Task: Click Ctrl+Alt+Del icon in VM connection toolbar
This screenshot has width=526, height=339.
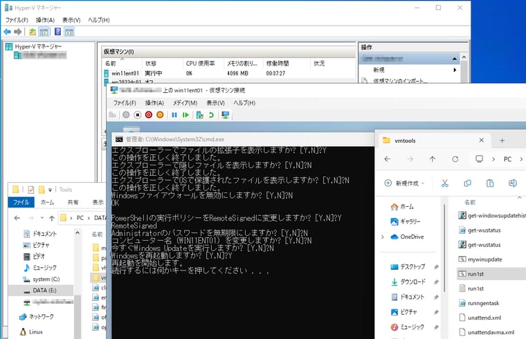Action: (x=112, y=115)
